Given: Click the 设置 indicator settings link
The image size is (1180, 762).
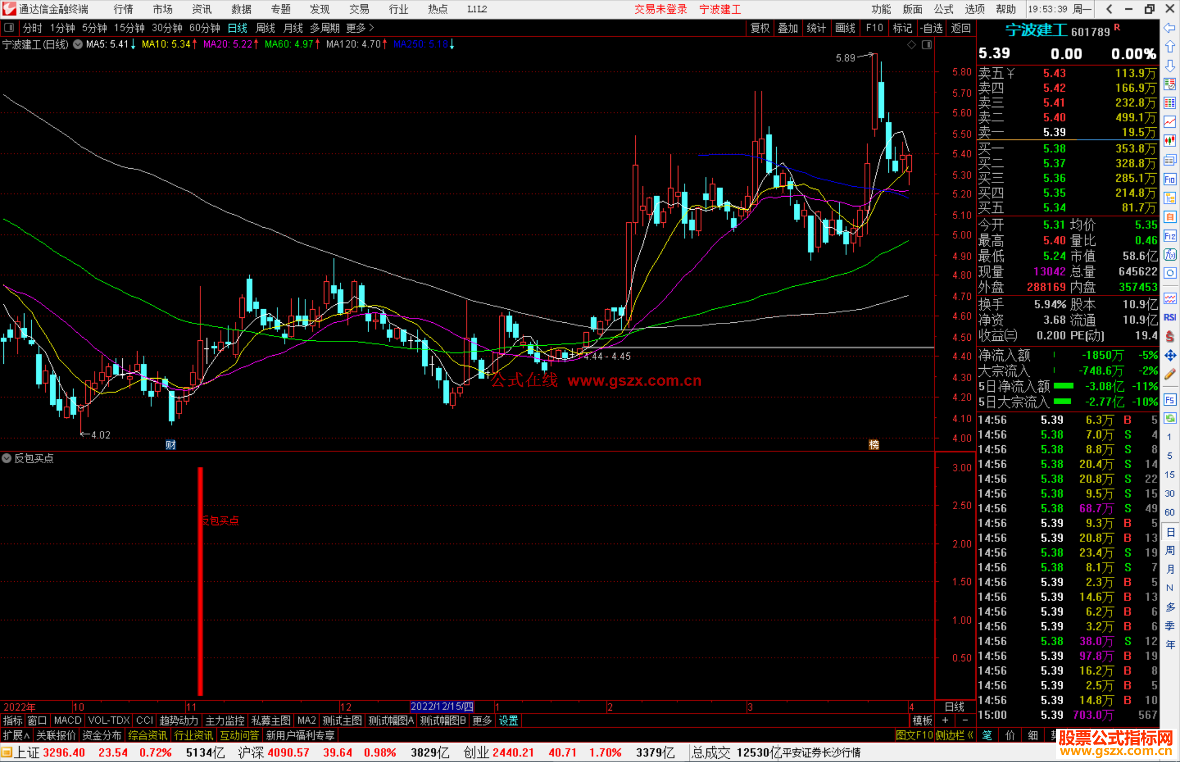Looking at the screenshot, I should click(508, 720).
